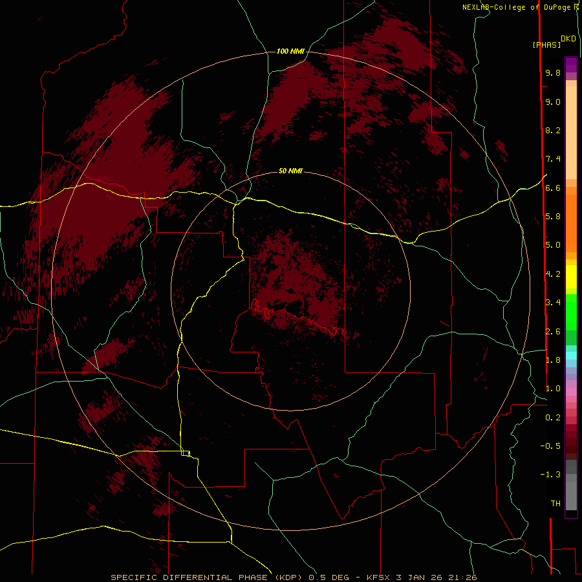This screenshot has height=582, width=582.
Task: Click the [PHAS] label above the color scale
Action: coord(546,45)
